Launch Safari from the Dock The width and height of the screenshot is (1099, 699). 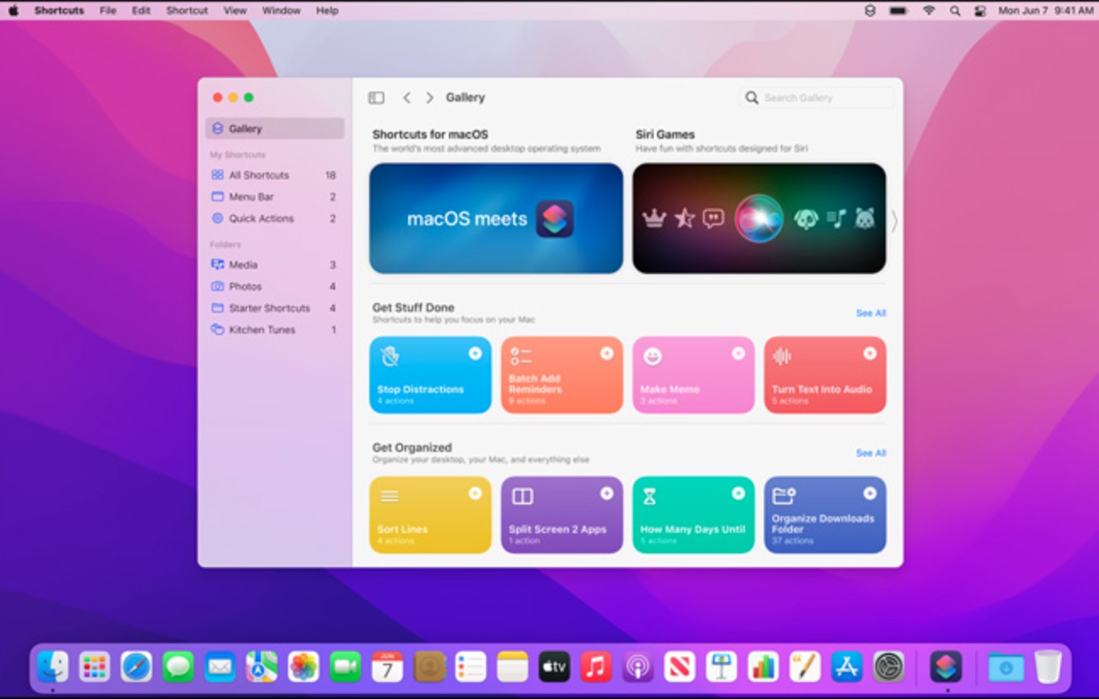tap(136, 667)
